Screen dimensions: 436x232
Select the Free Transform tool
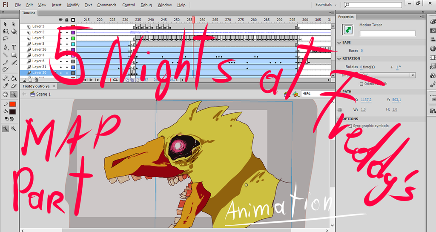pyautogui.click(x=5, y=32)
